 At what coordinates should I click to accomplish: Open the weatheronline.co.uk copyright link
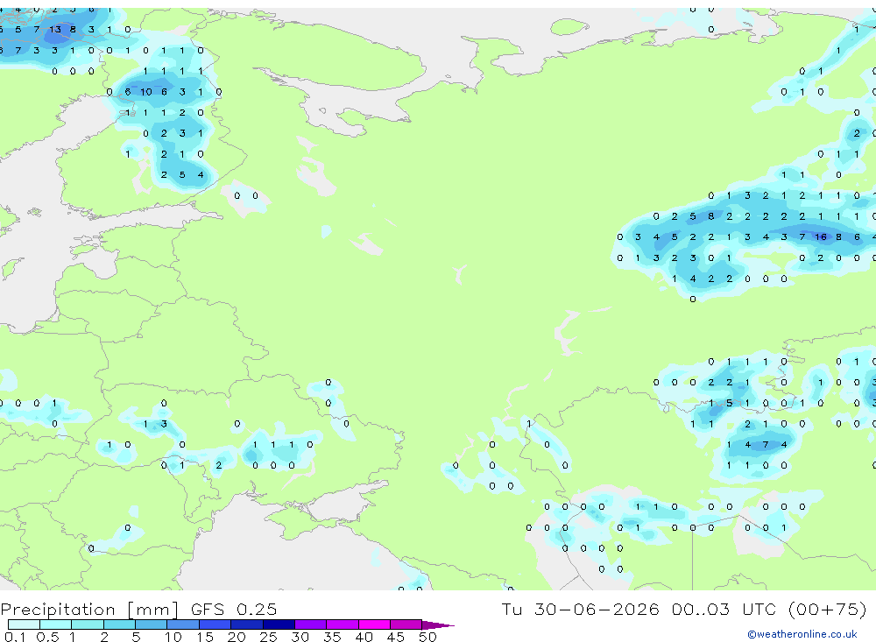point(802,634)
